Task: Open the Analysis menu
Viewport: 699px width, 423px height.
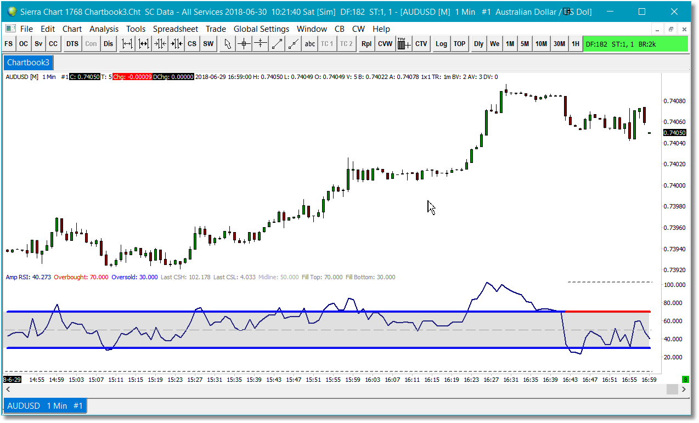Action: tap(104, 29)
